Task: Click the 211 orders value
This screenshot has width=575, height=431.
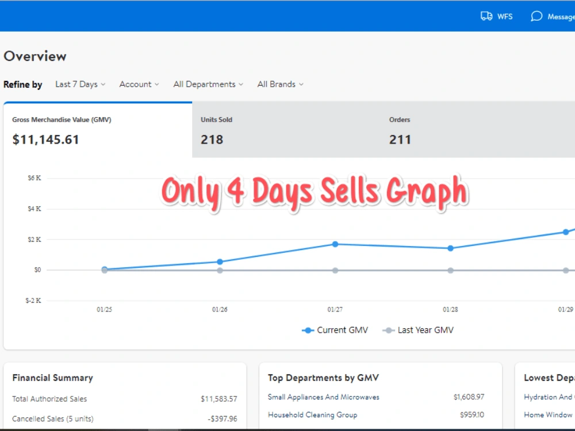Action: [x=400, y=140]
